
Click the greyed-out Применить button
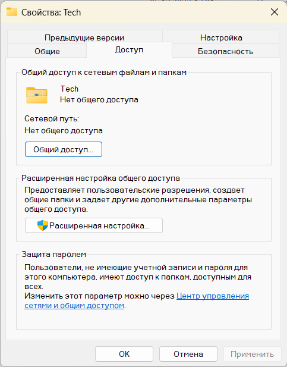point(252,354)
